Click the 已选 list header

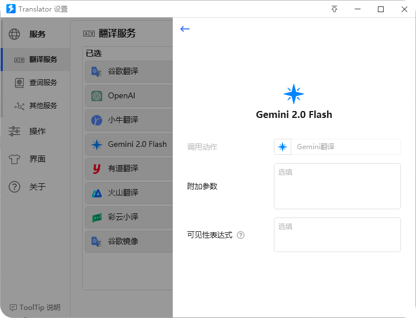pyautogui.click(x=94, y=53)
